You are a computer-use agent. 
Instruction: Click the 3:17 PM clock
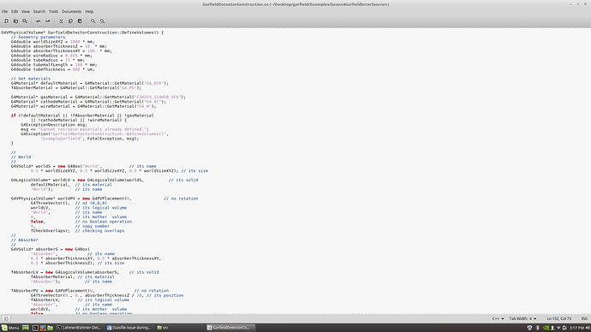[x=576, y=328]
